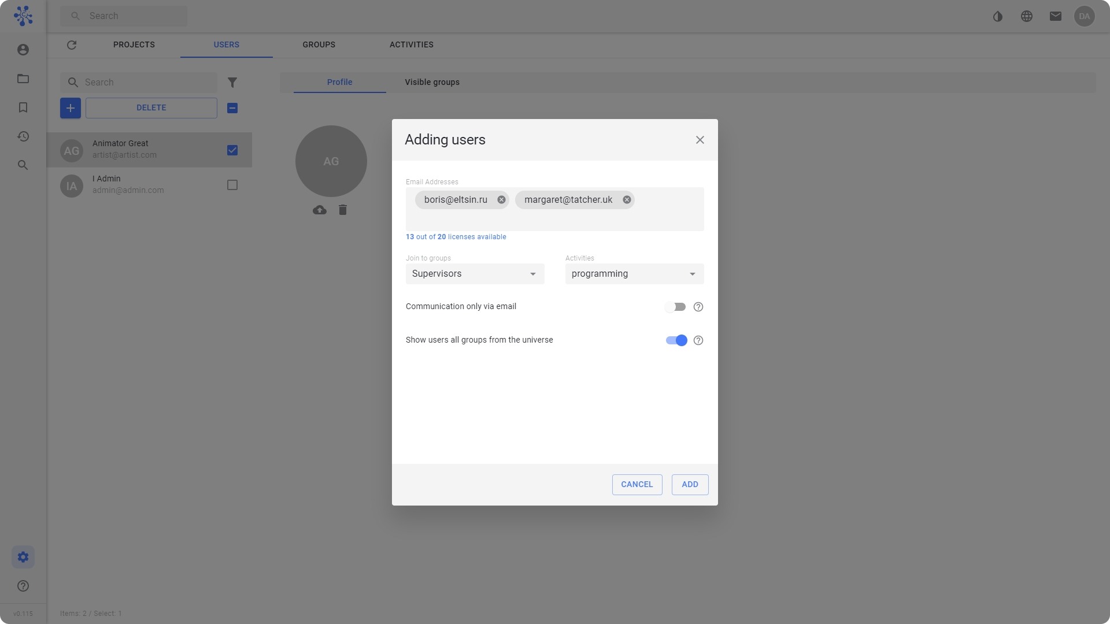The height and width of the screenshot is (624, 1110).
Task: Click the avatar delete trash icon
Action: (343, 210)
